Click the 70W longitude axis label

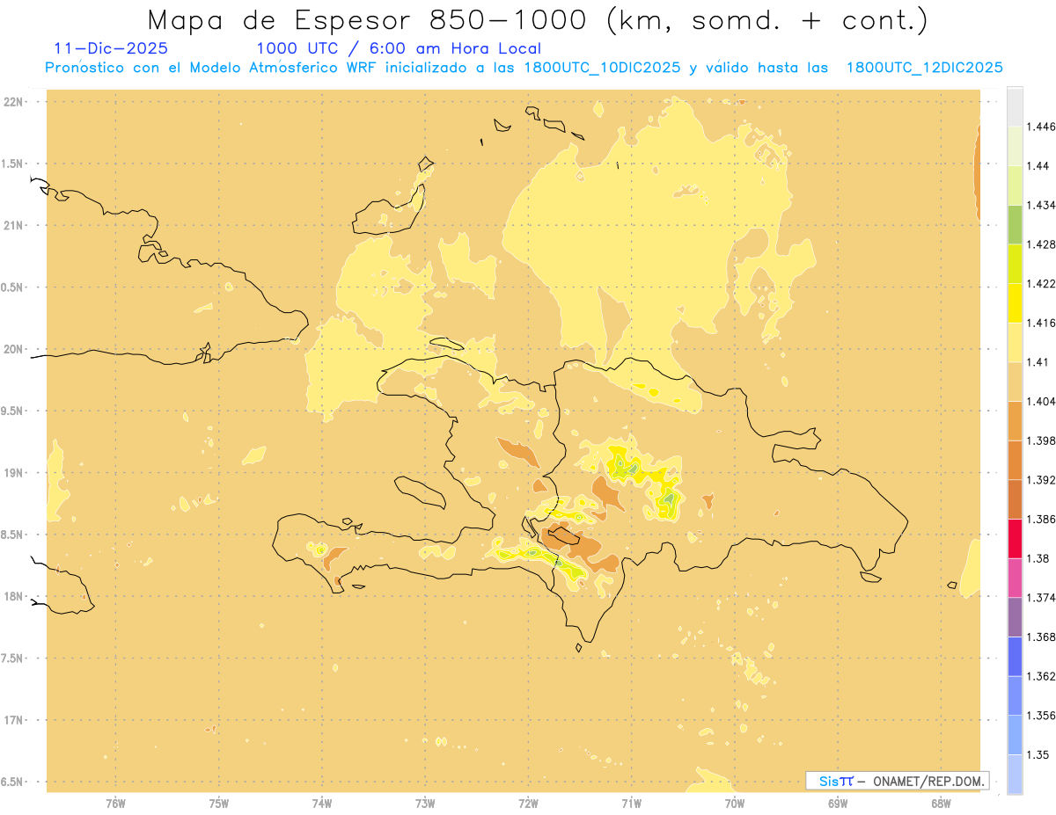[x=735, y=803]
